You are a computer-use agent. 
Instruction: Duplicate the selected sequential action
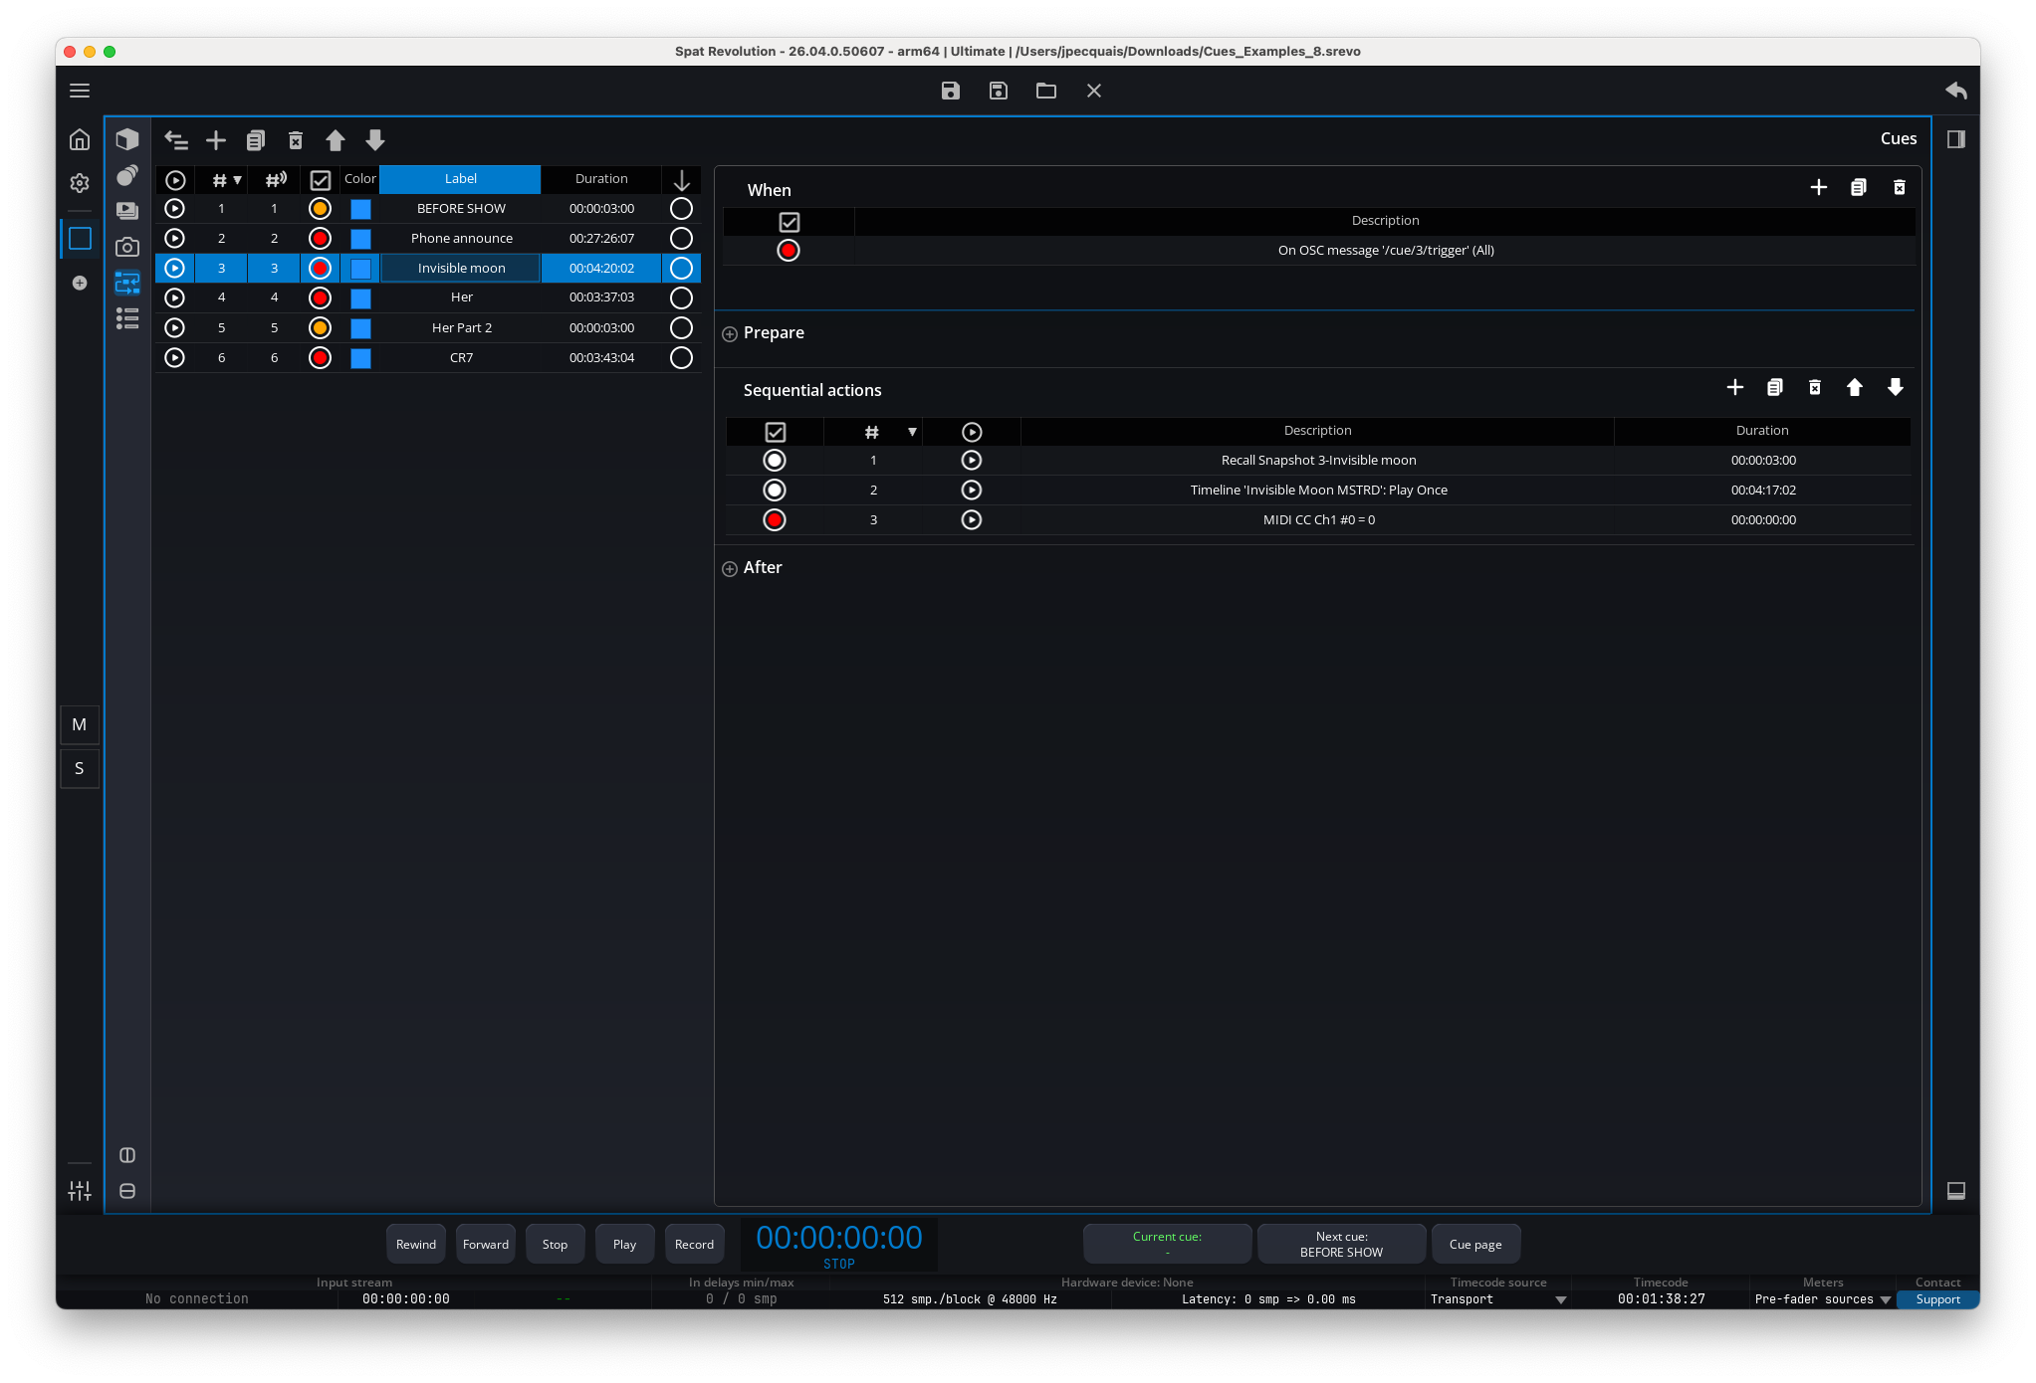click(1774, 388)
